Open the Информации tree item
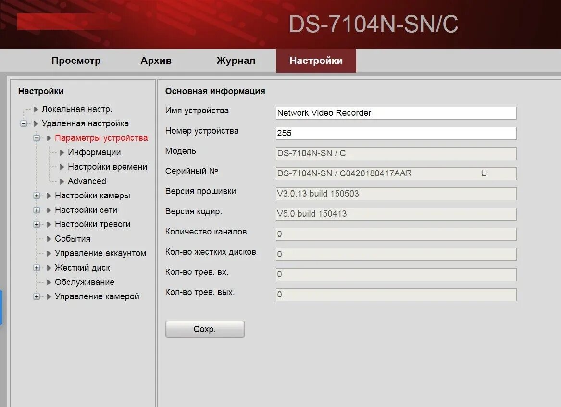The width and height of the screenshot is (561, 407). click(x=94, y=152)
